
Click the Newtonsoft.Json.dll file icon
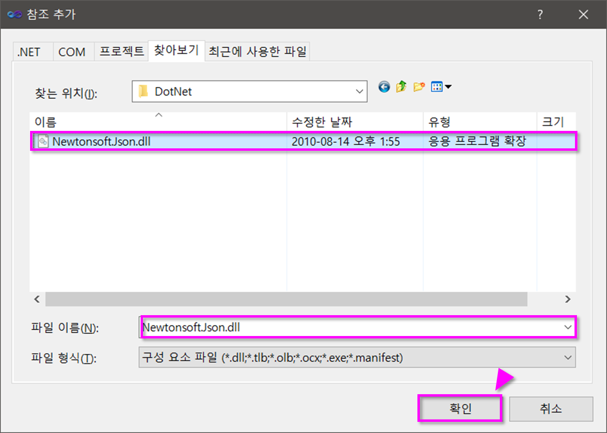[x=44, y=142]
